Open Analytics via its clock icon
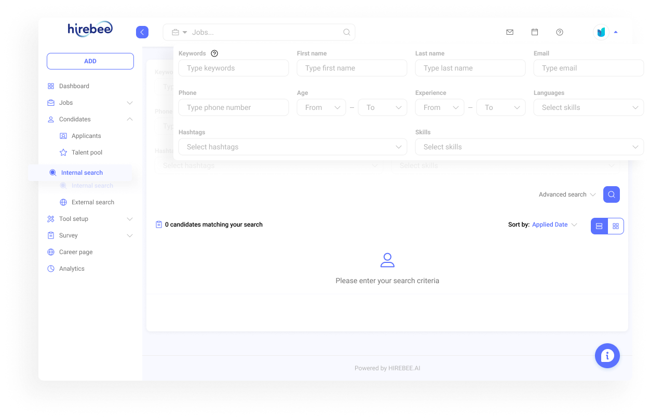 coord(50,269)
